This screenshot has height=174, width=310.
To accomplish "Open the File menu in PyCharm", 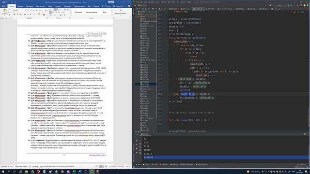I will (x=138, y=2).
